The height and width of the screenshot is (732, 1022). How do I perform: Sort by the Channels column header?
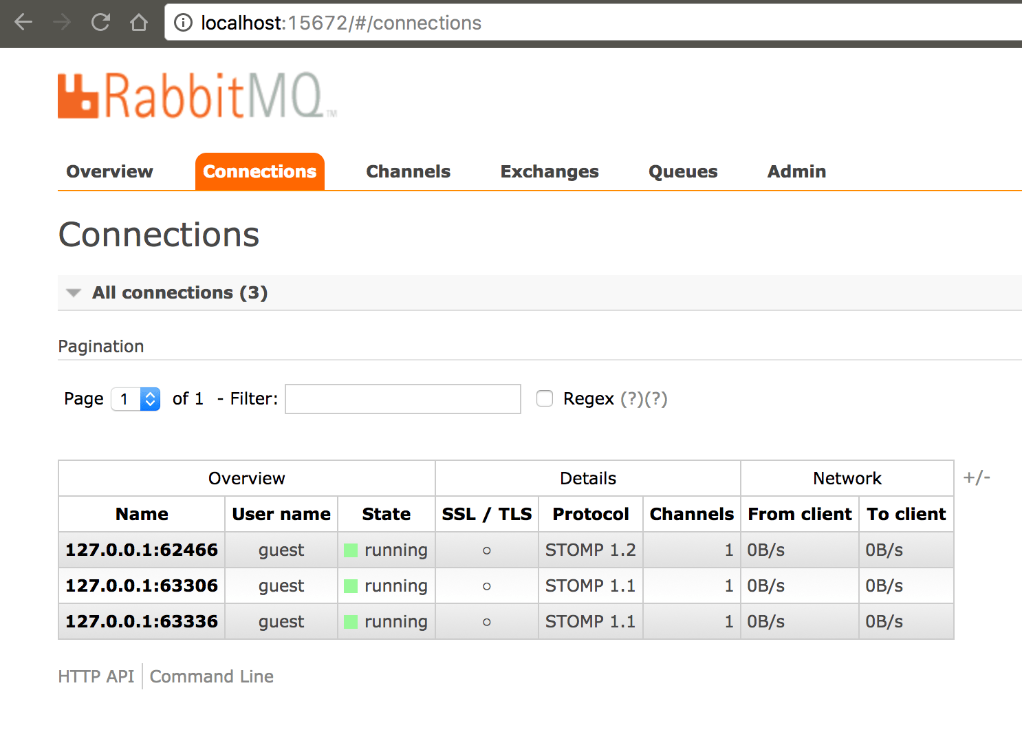point(692,514)
